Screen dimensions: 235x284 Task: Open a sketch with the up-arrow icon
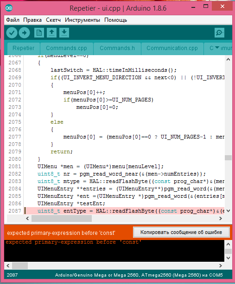pos(51,32)
